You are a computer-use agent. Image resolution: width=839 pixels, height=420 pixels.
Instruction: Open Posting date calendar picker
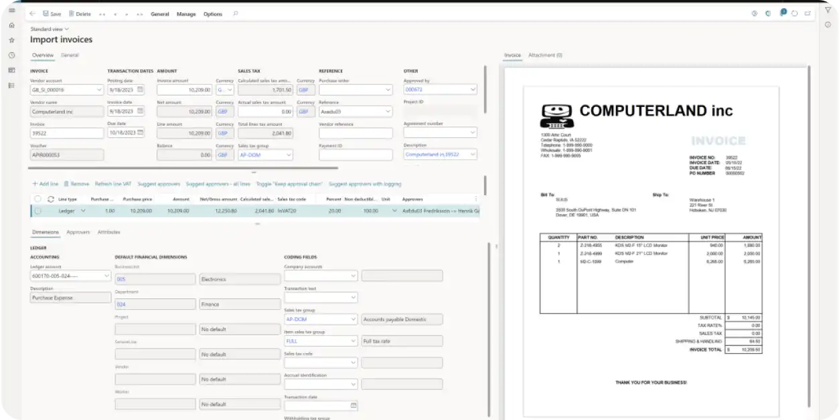141,90
